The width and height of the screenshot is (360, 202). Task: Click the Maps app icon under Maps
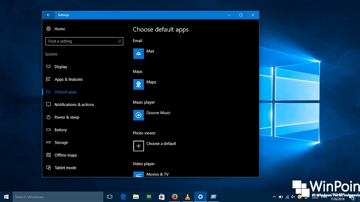tap(139, 84)
